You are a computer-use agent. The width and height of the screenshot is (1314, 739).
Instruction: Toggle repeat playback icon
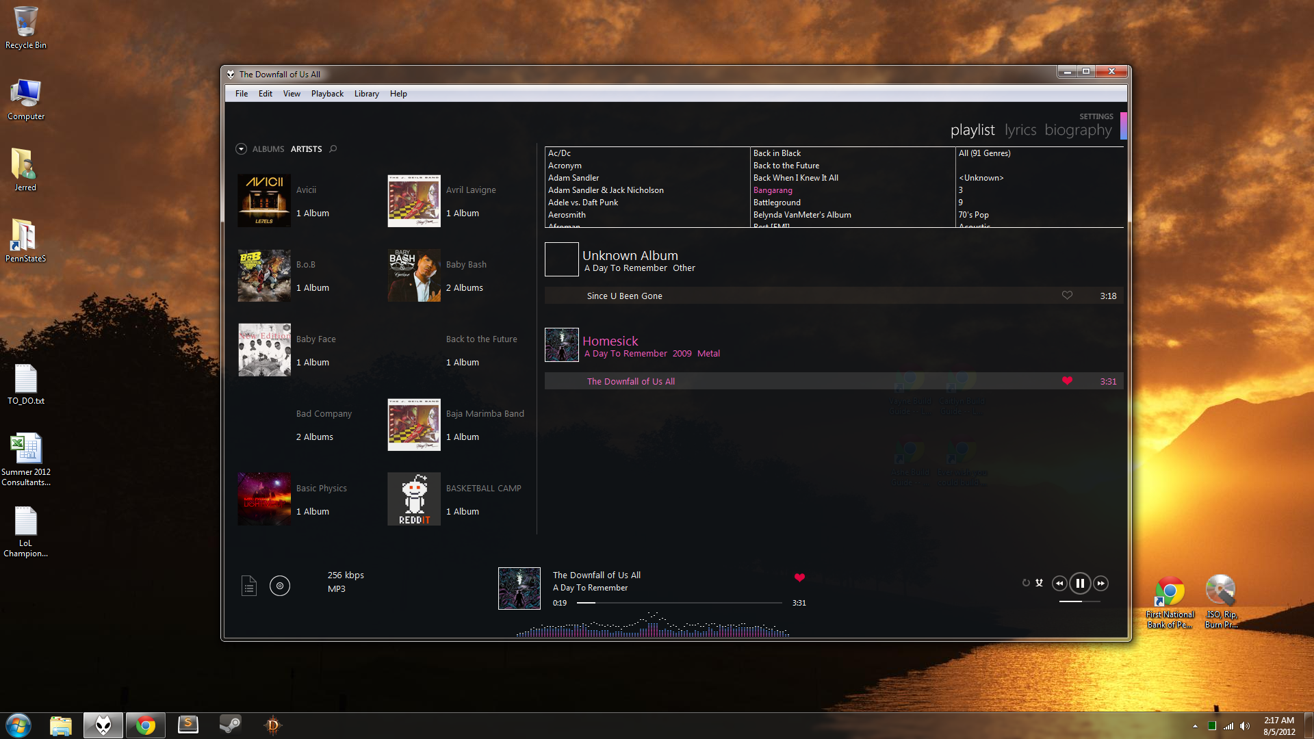(1026, 583)
